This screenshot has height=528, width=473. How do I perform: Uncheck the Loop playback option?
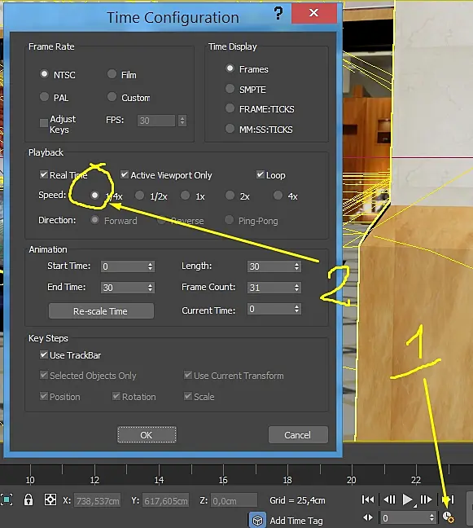coord(260,174)
